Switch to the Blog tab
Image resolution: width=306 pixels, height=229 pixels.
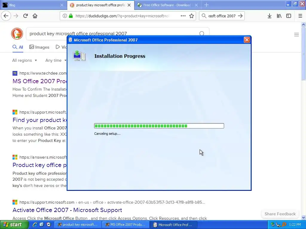pyautogui.click(x=33, y=5)
